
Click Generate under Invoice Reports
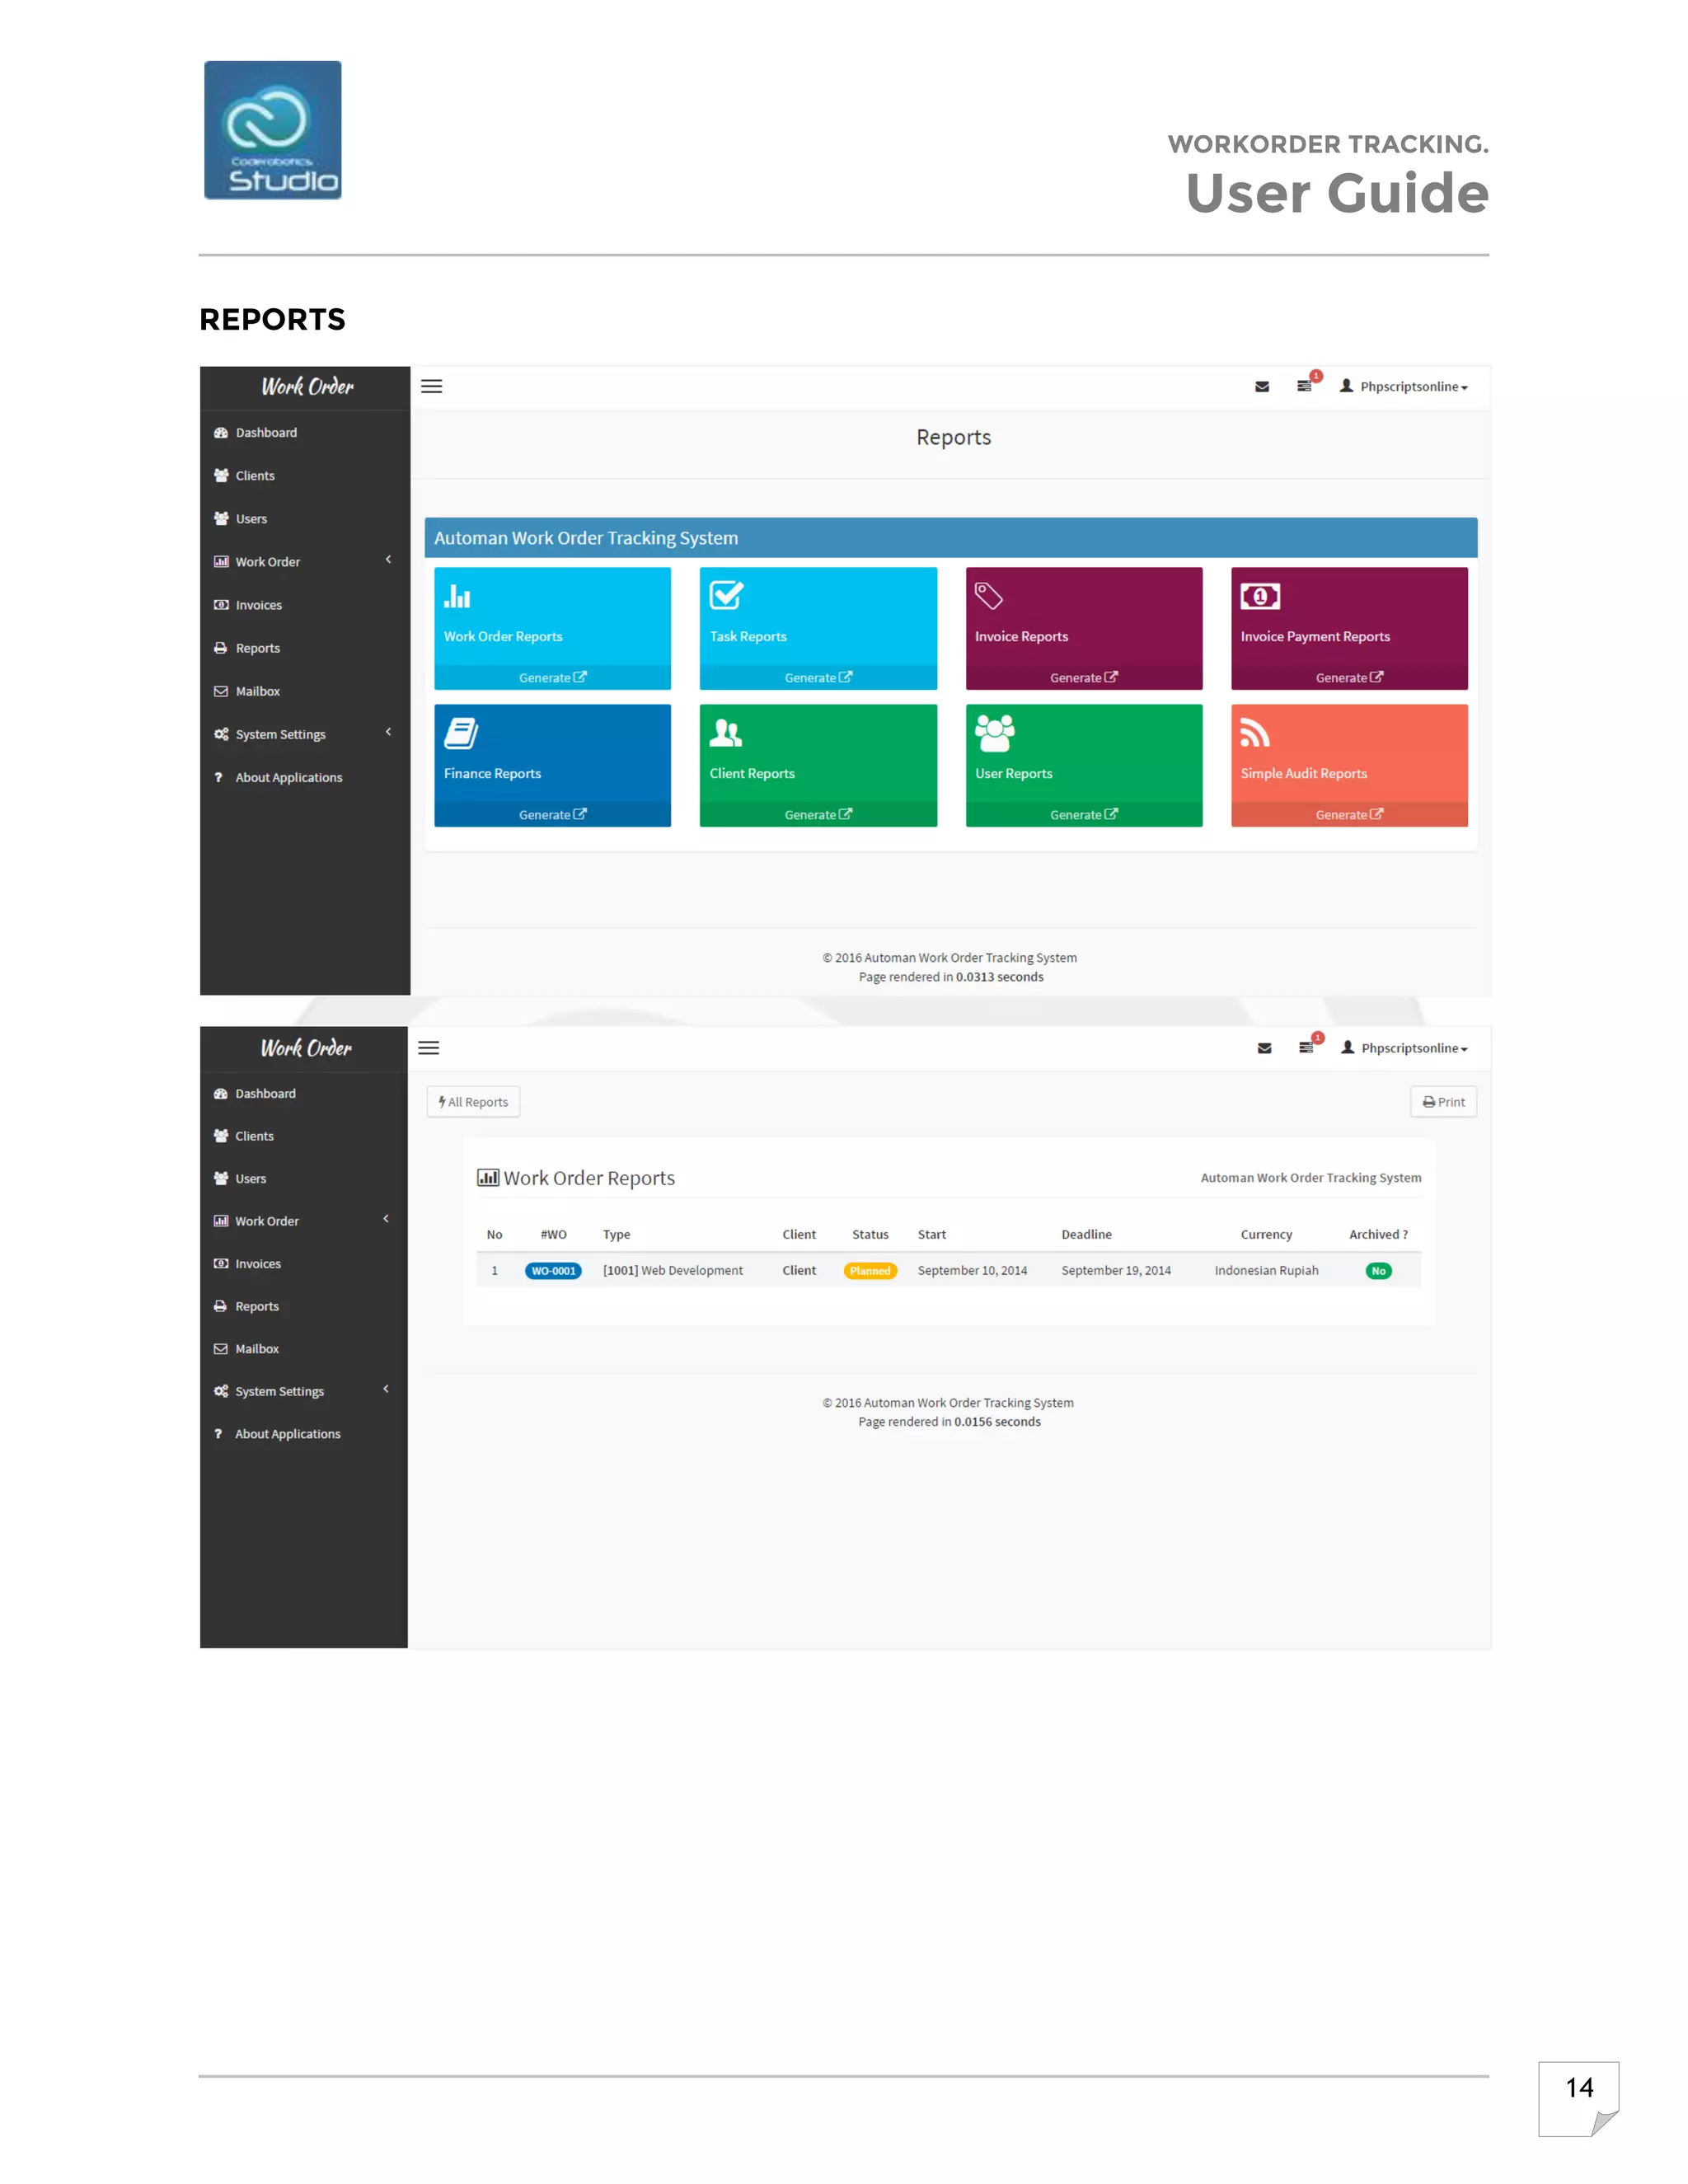click(x=1084, y=678)
